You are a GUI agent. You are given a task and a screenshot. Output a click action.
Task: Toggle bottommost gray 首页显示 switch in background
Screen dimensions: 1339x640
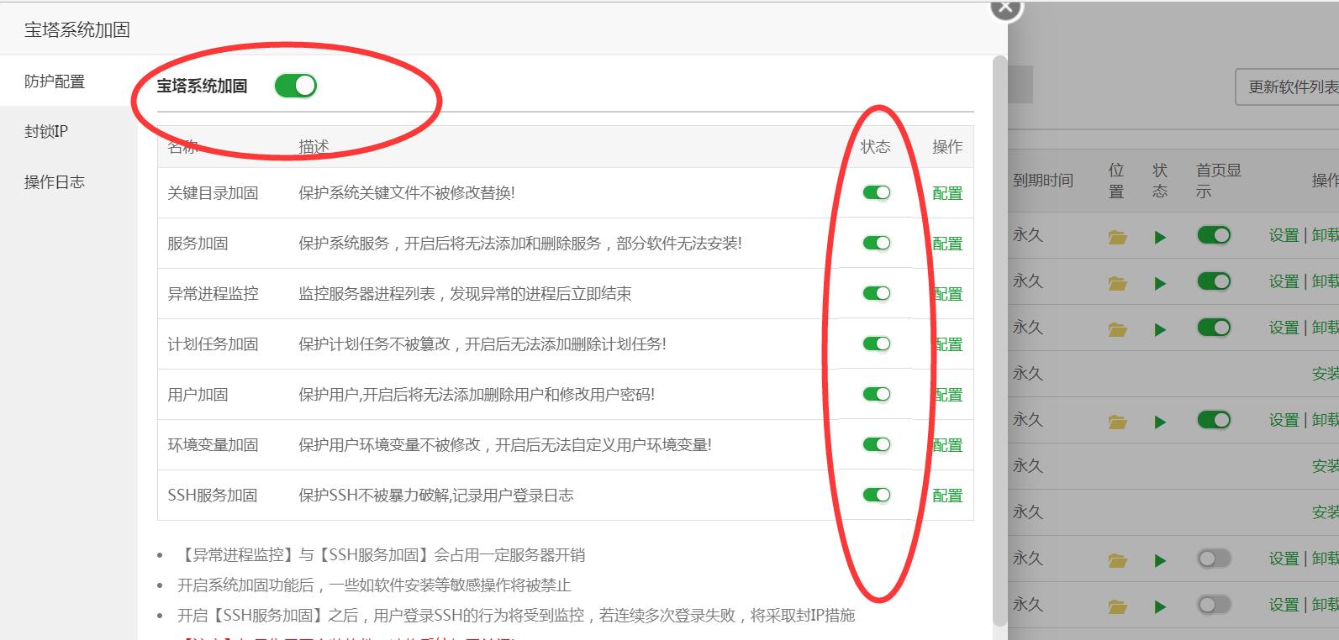1214,605
